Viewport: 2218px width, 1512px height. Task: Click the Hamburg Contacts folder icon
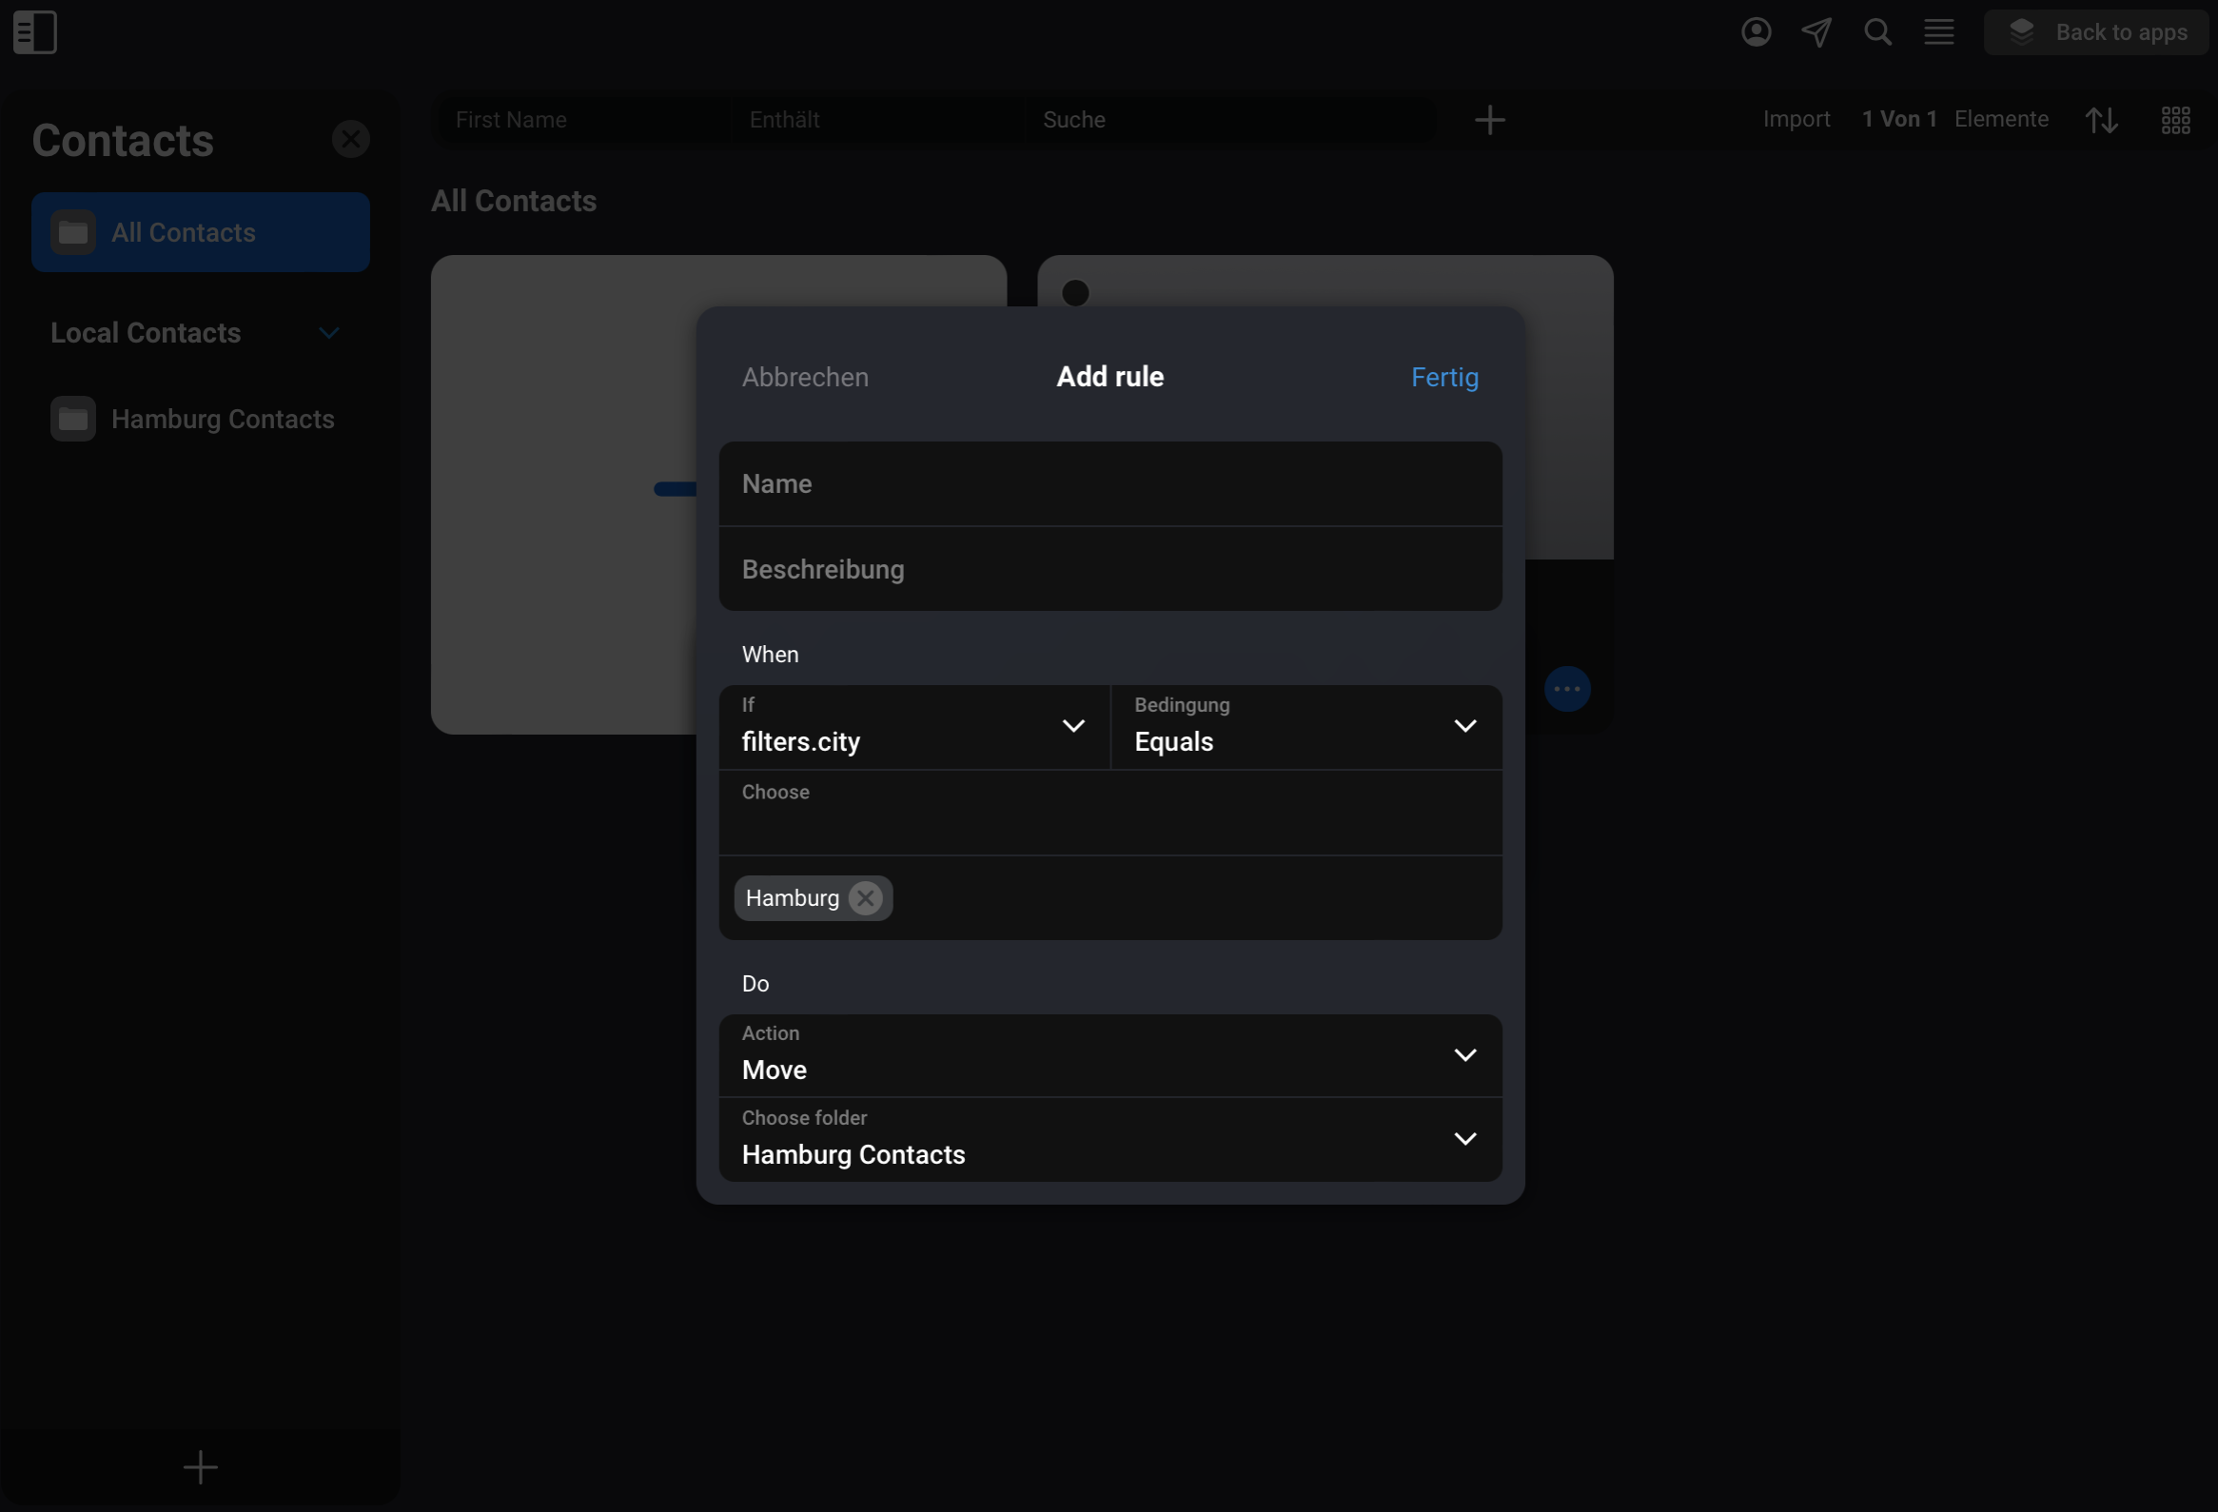pos(72,419)
